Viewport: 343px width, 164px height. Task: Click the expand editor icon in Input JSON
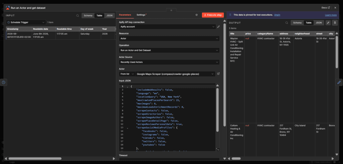[x=218, y=150]
